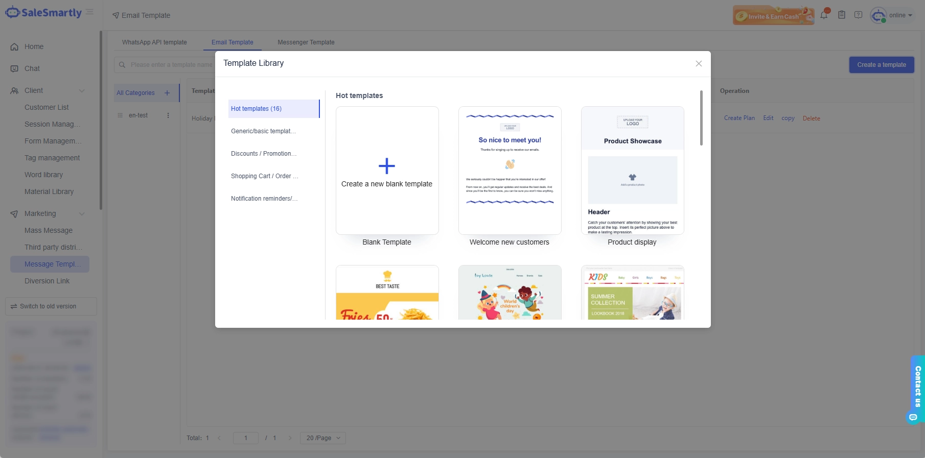Viewport: 925px width, 458px height.
Task: Create a new blank template card
Action: 387,171
